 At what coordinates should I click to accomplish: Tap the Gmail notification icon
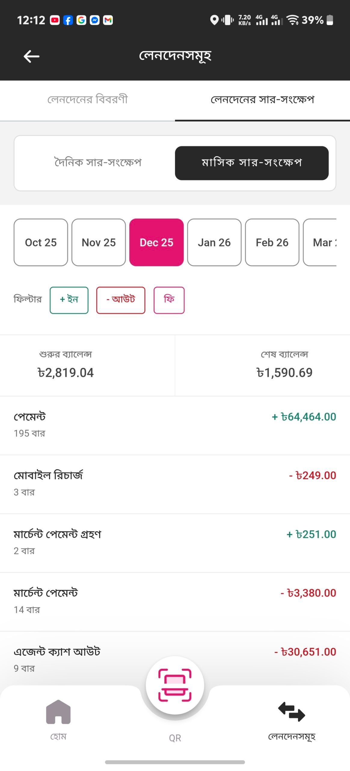(x=108, y=20)
